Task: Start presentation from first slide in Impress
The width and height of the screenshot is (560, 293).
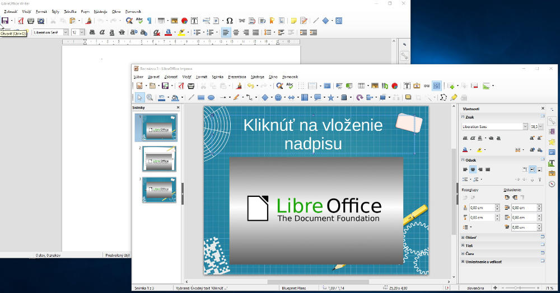Action: 339,86
